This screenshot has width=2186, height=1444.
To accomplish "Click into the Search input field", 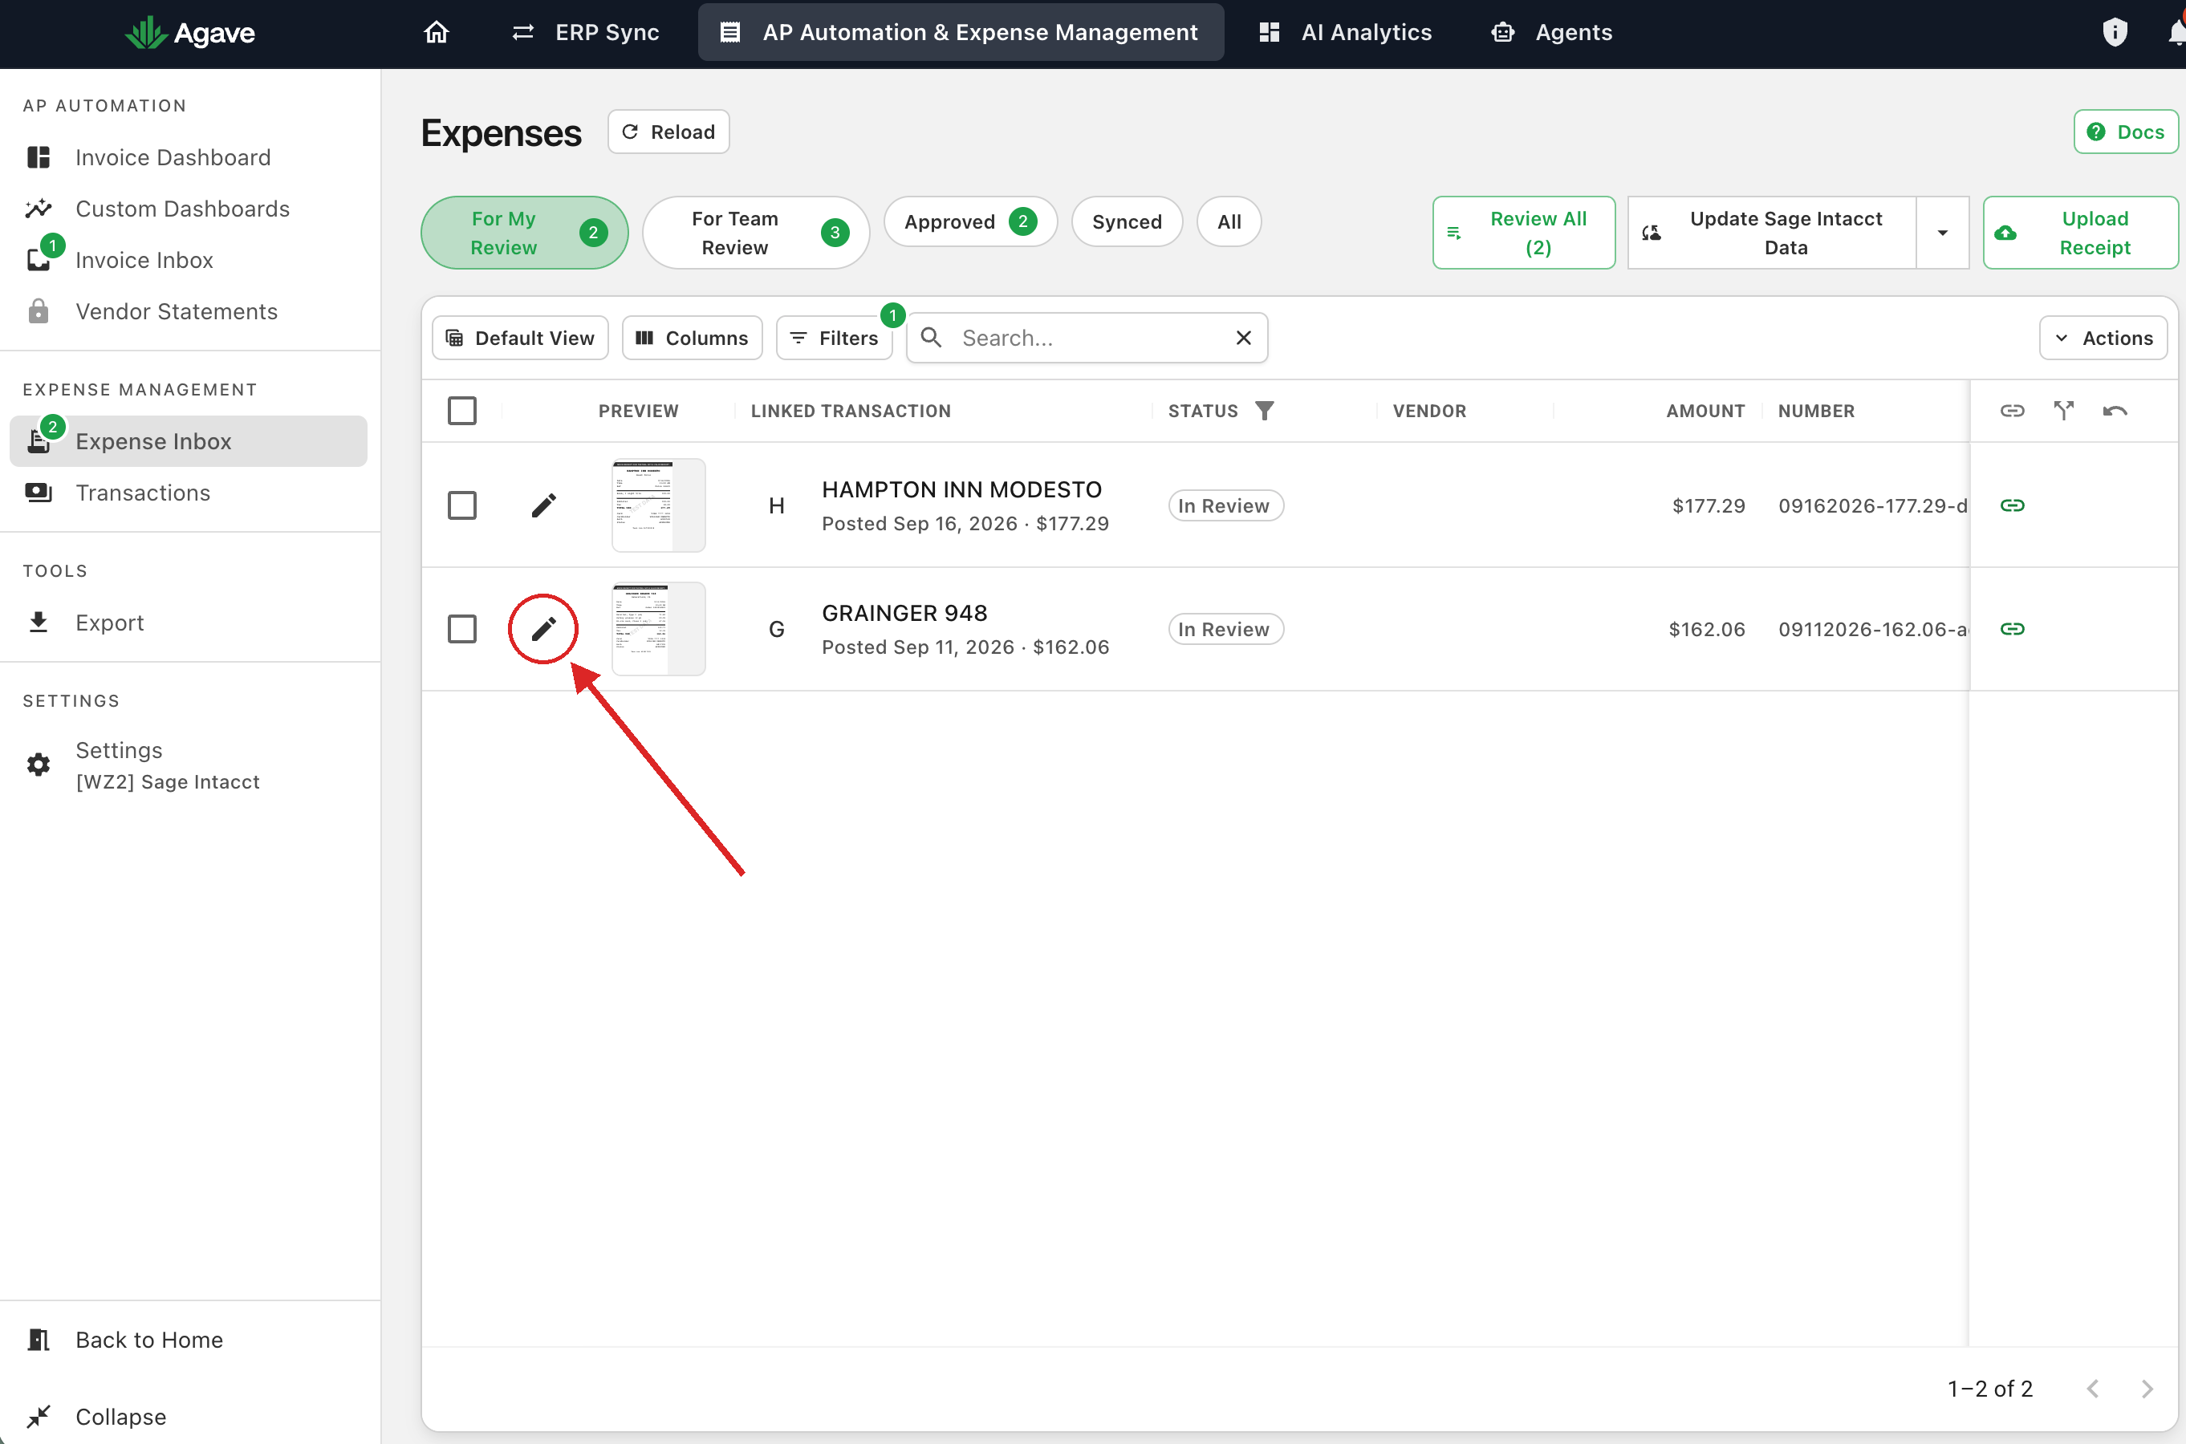I will pyautogui.click(x=1087, y=338).
